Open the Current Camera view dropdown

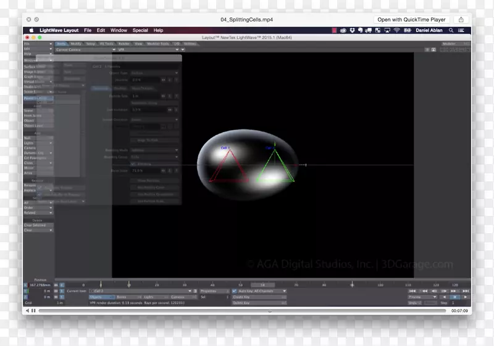(86, 50)
